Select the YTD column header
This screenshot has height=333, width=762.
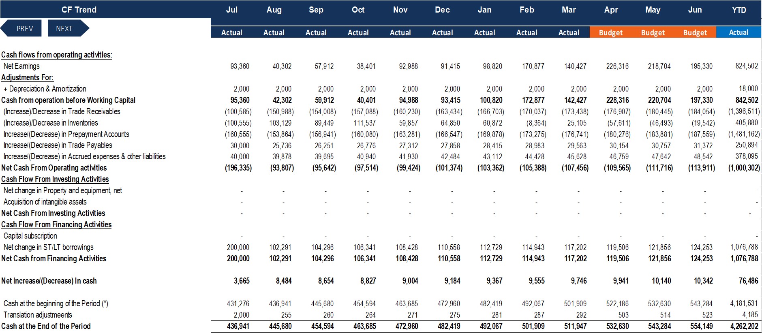click(x=739, y=10)
